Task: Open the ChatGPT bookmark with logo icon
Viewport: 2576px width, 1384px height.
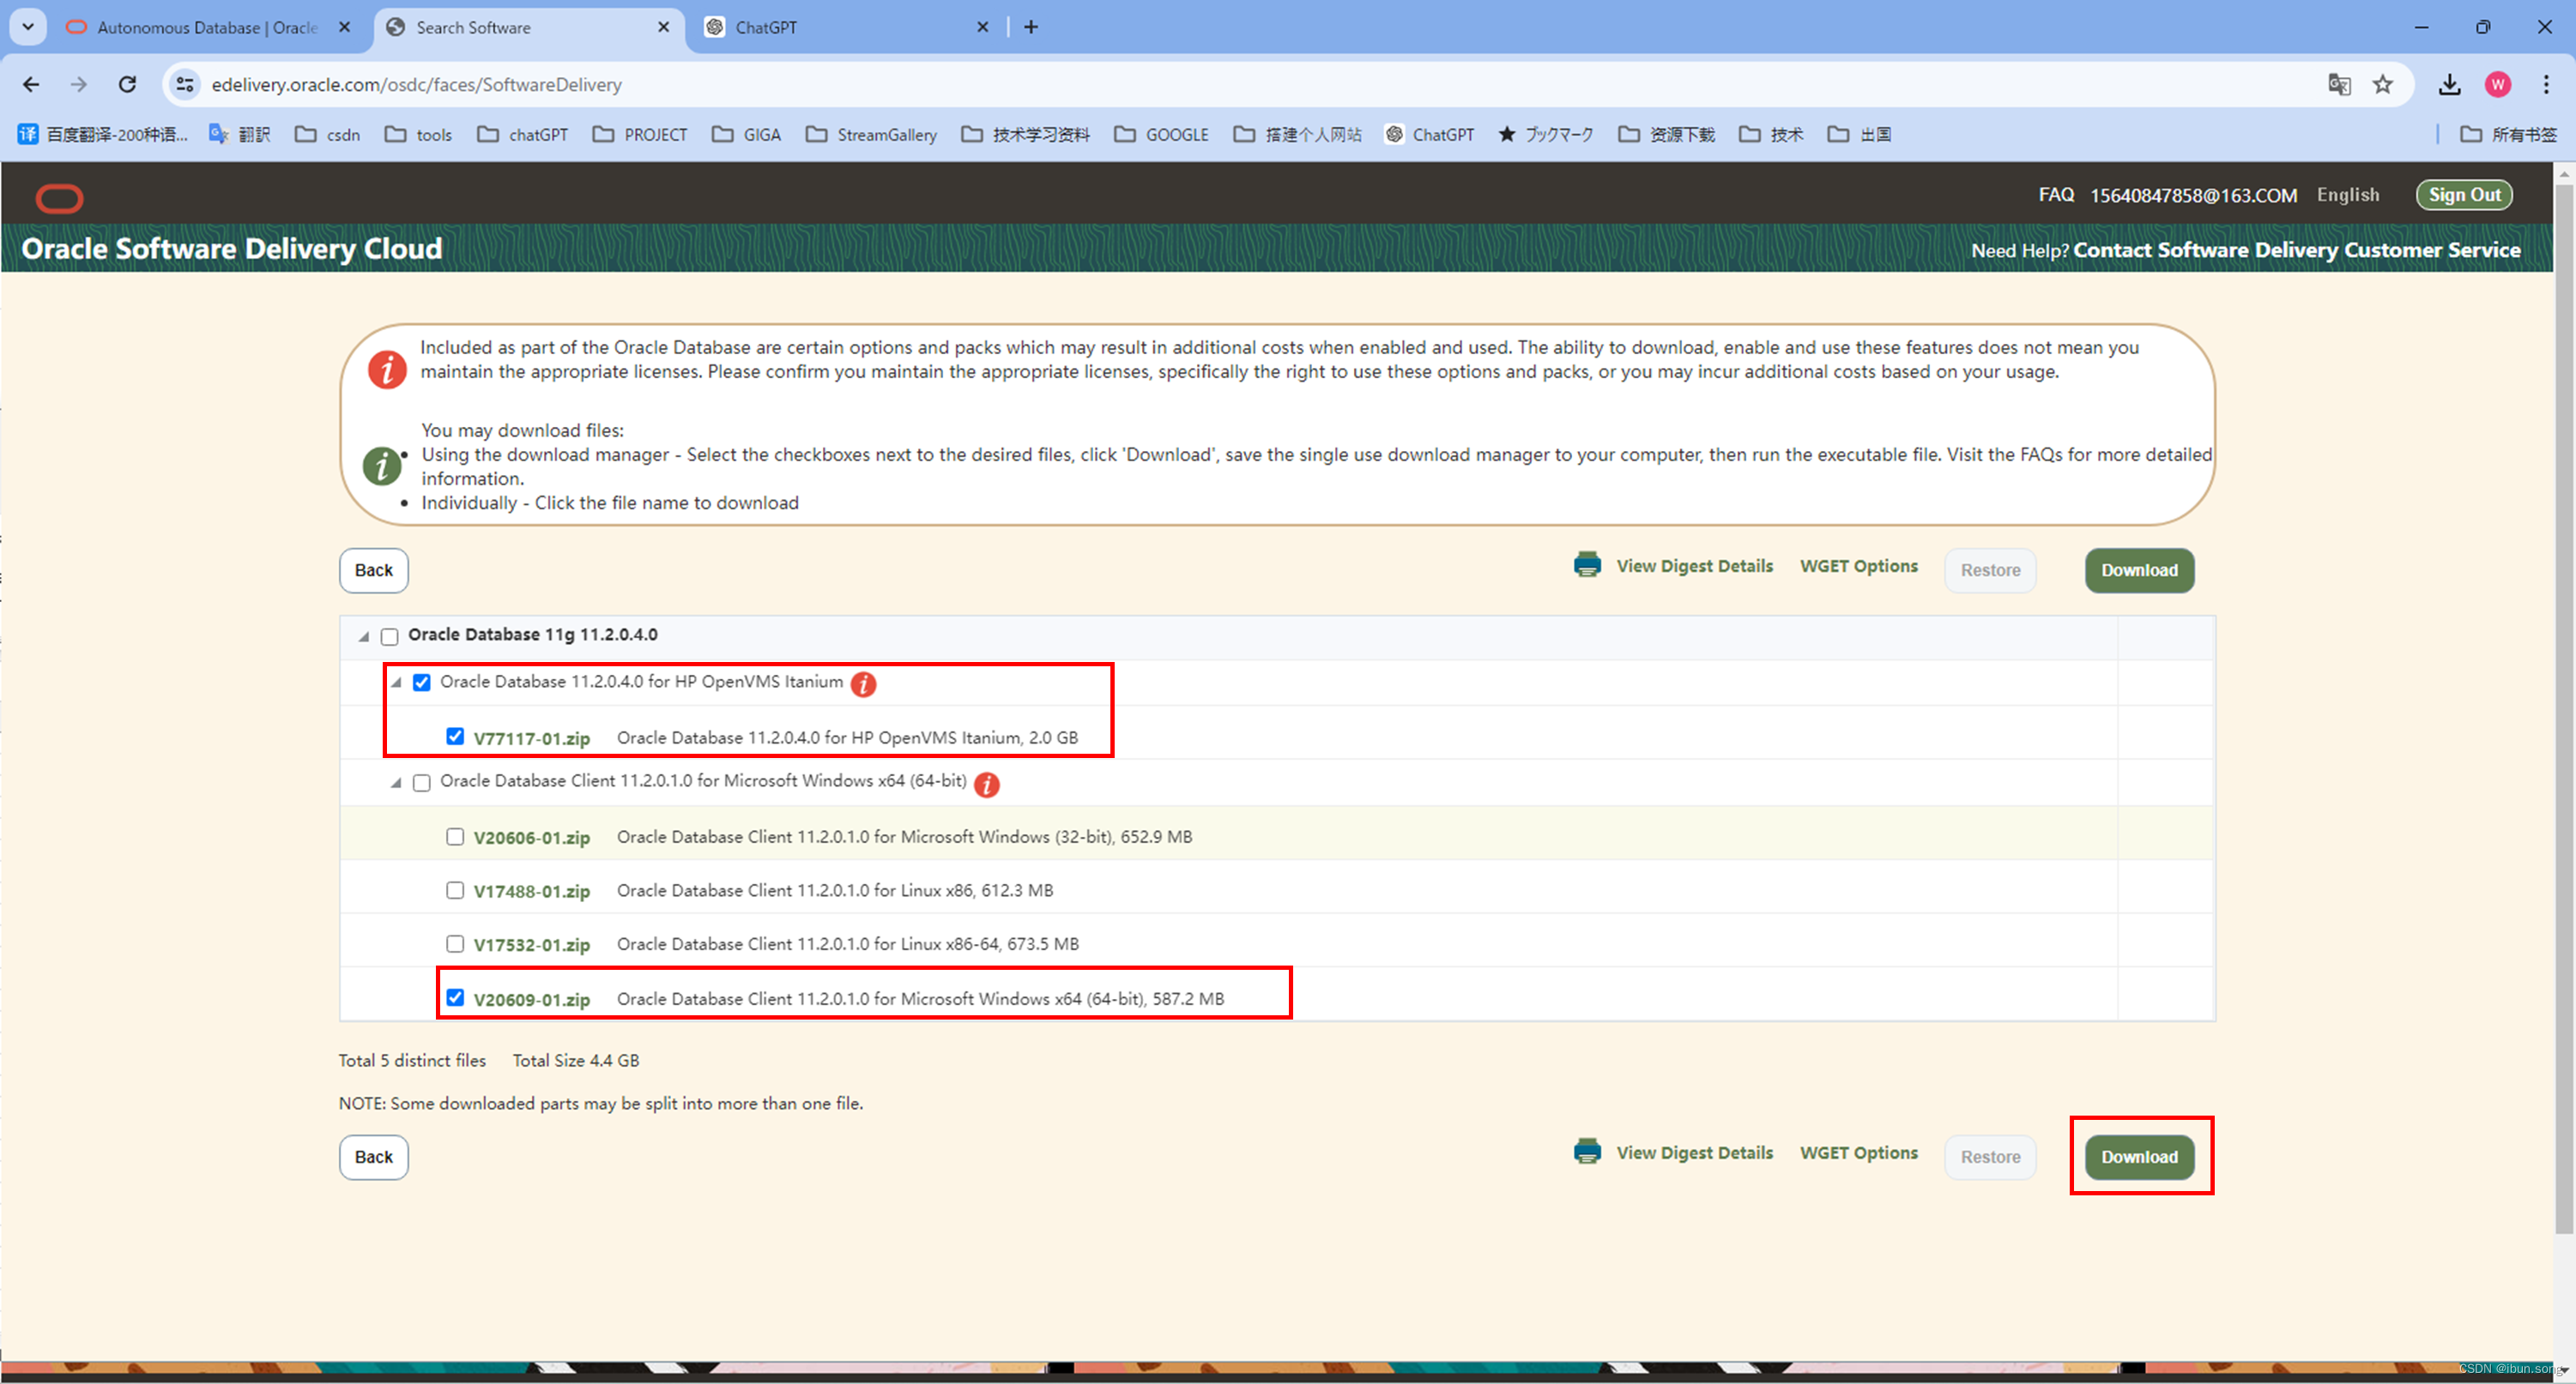Action: 1429,134
